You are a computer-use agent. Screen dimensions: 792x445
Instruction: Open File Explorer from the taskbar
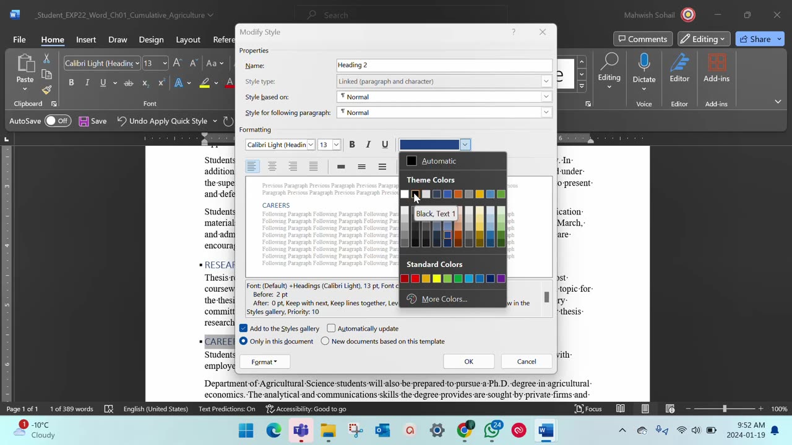328,430
